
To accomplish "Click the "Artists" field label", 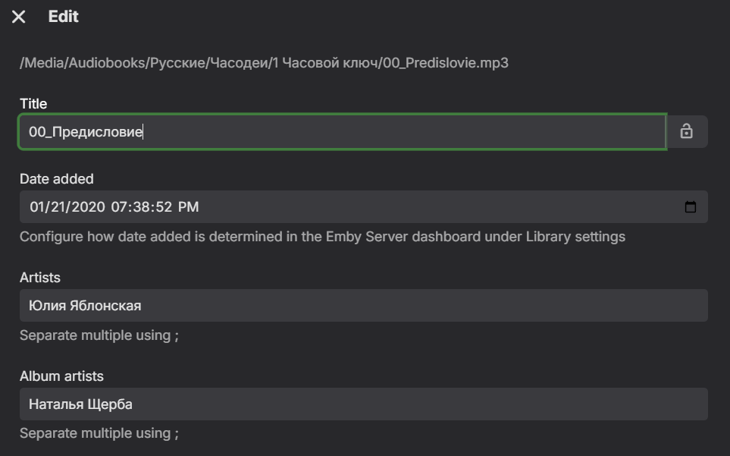I will click(x=40, y=278).
